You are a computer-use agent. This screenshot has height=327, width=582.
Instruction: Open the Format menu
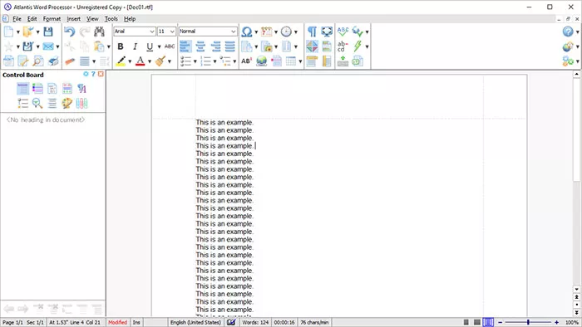click(x=52, y=19)
